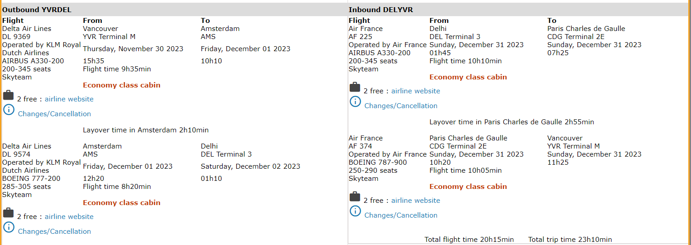
Task: Click info icon for flight DL 9574
Action: [x=9, y=227]
